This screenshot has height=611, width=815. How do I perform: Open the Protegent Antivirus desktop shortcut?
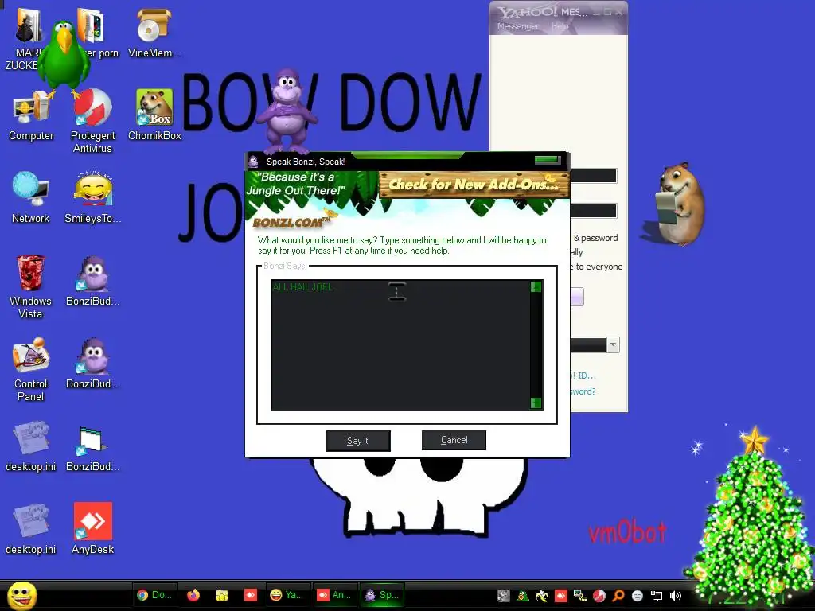tap(92, 121)
